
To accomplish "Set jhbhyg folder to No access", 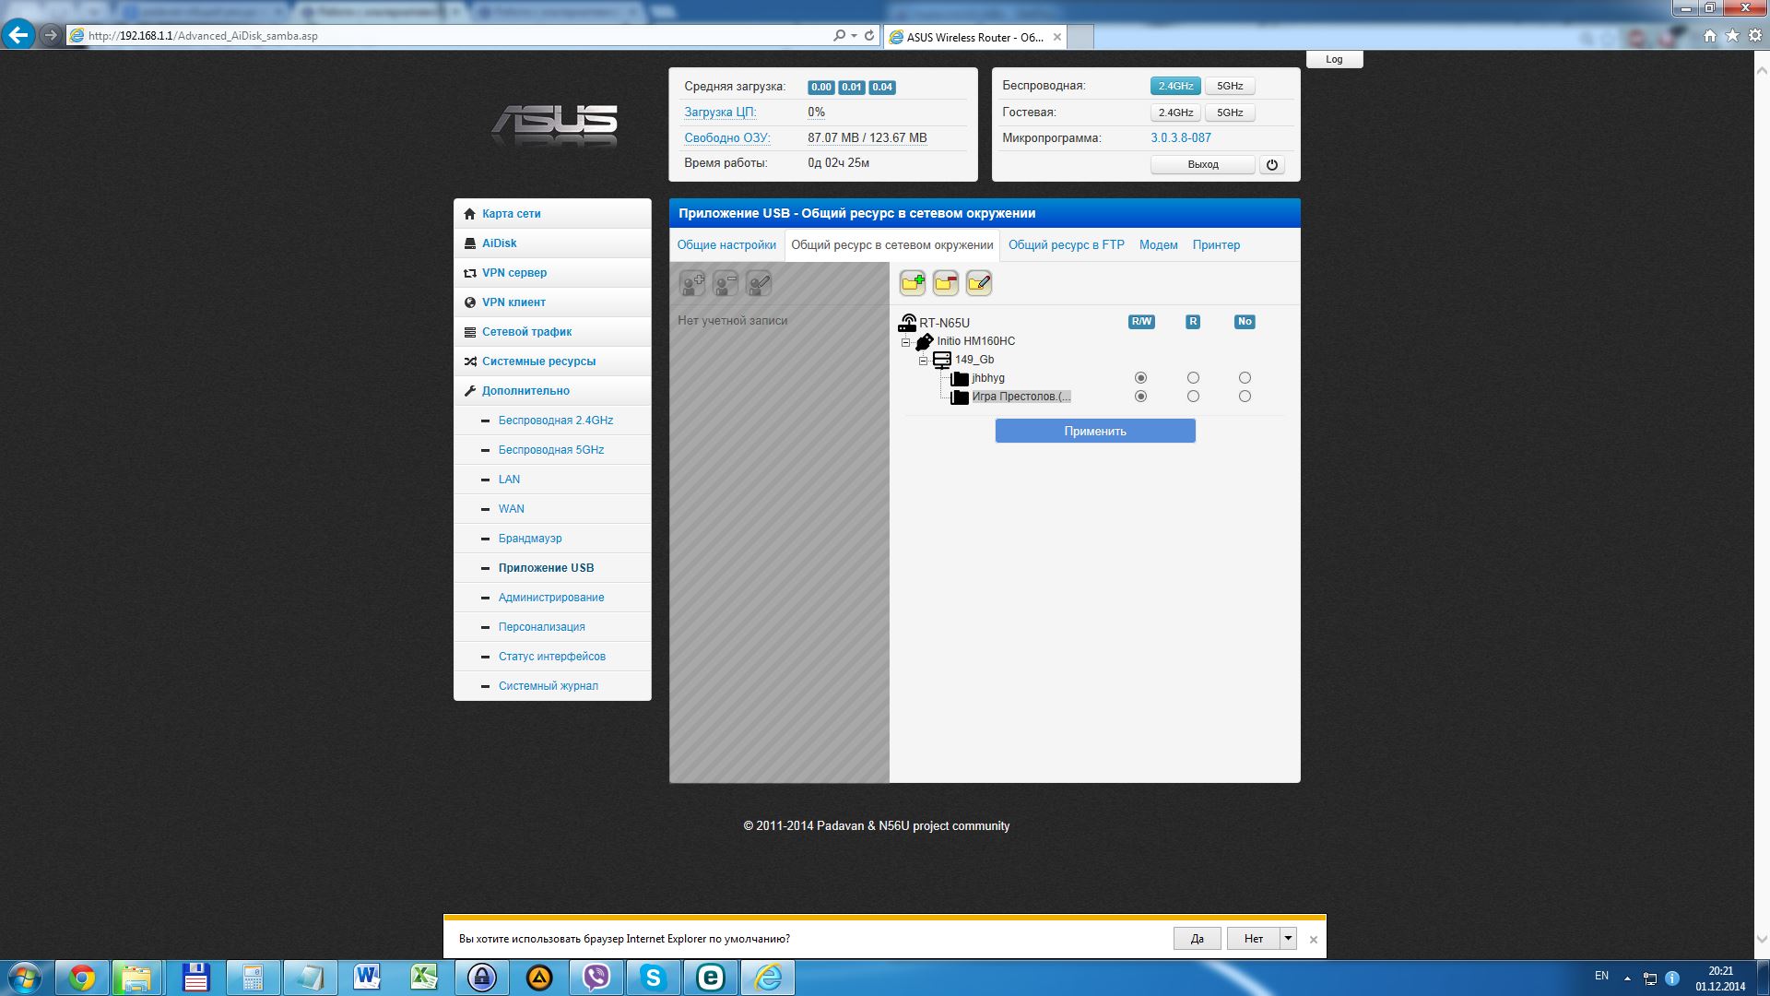I will pyautogui.click(x=1245, y=378).
